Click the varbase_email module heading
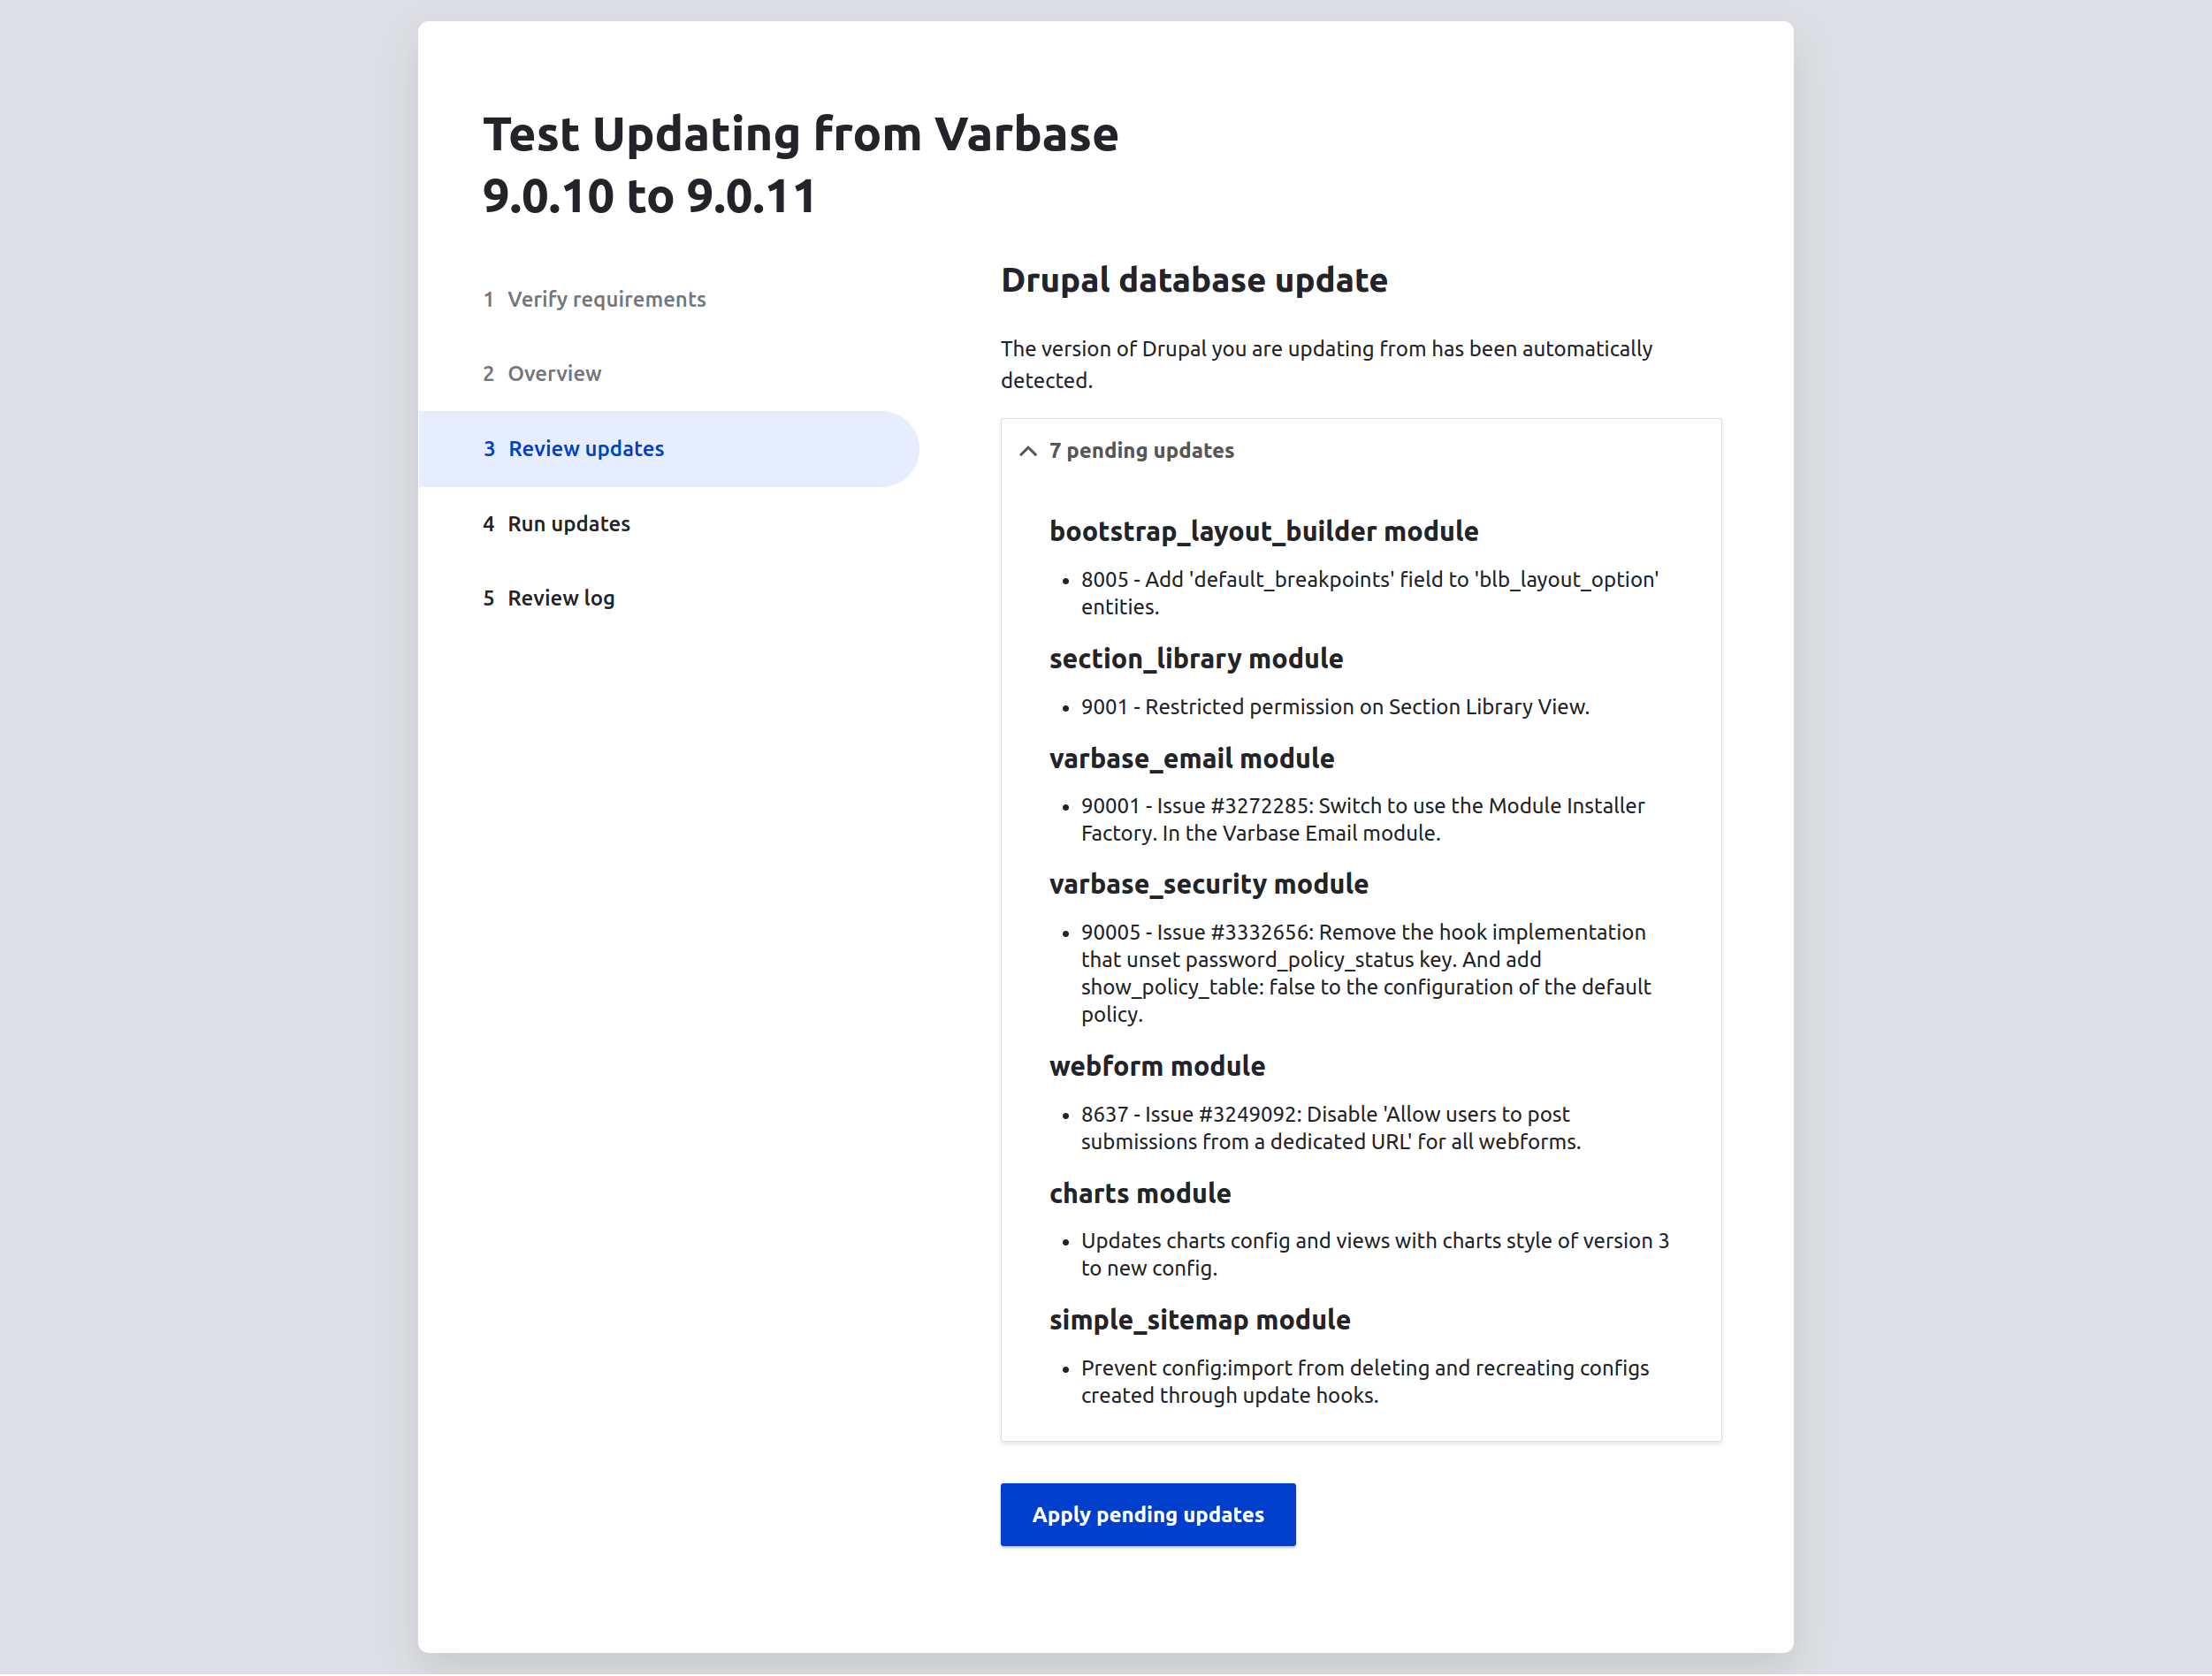The image size is (2212, 1676). coord(1191,758)
